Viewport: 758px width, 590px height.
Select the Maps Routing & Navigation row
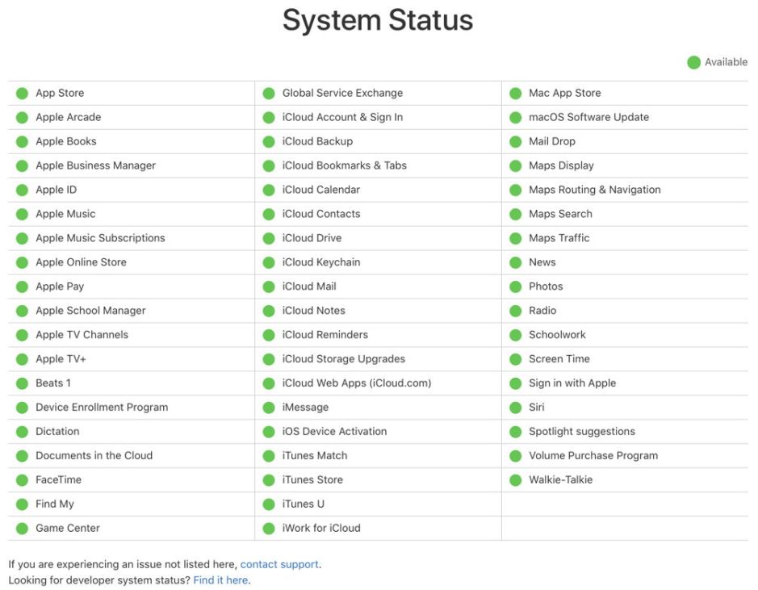point(594,190)
